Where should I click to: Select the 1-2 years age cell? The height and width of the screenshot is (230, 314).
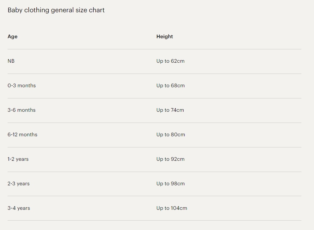click(18, 159)
